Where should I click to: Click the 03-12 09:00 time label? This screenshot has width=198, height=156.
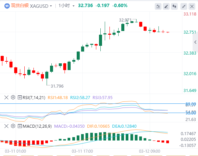pyautogui.click(x=149, y=151)
